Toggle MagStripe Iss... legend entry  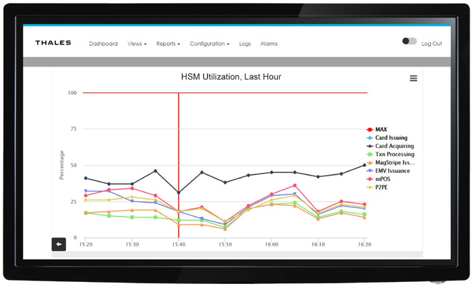pos(390,162)
